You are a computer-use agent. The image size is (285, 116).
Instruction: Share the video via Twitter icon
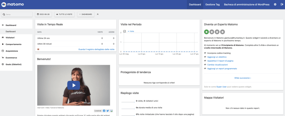pos(108,111)
